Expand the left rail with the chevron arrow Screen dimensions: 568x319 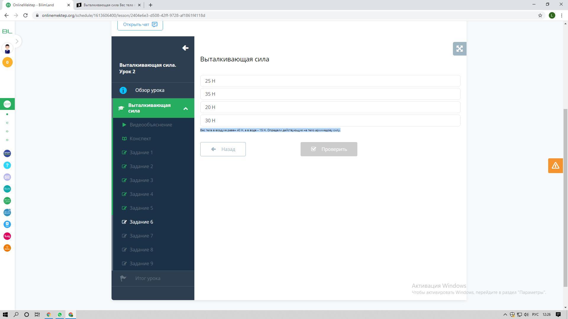click(x=17, y=41)
